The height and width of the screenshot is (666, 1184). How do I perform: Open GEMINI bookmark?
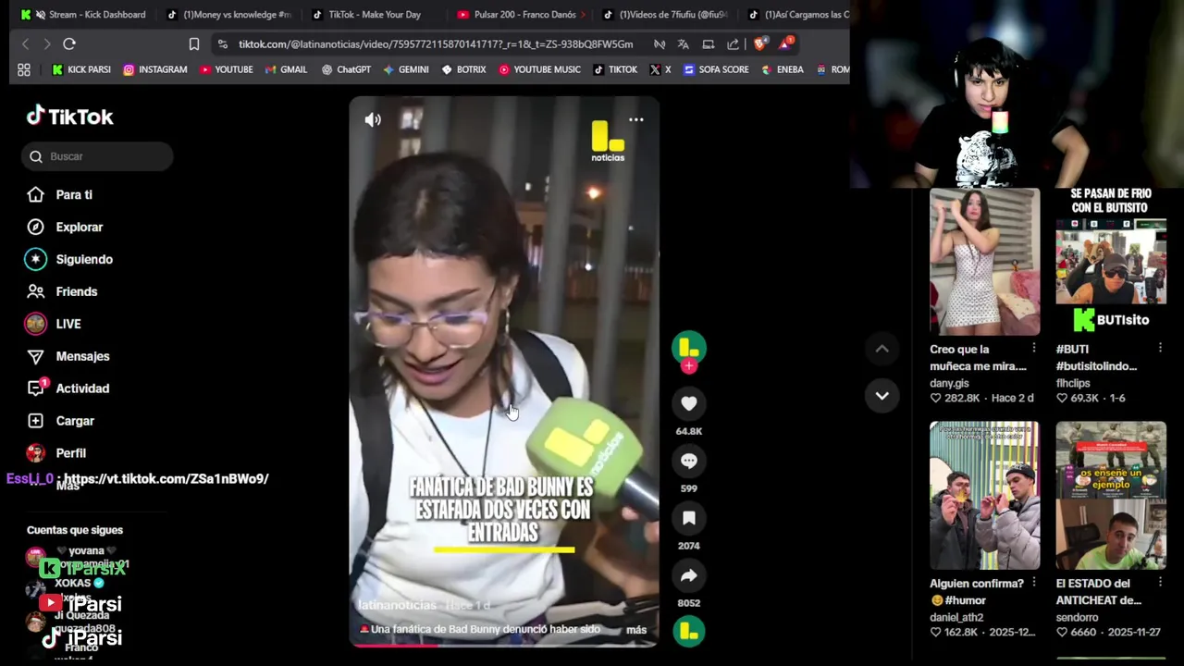tap(406, 69)
